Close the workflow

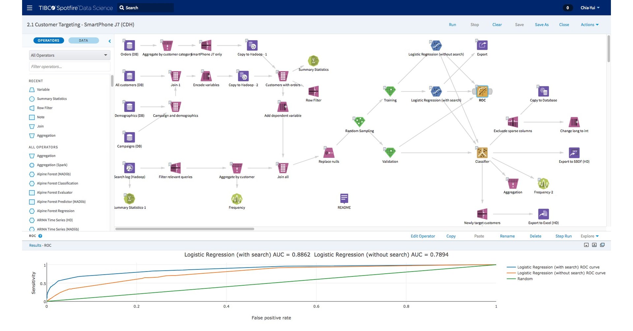[564, 25]
